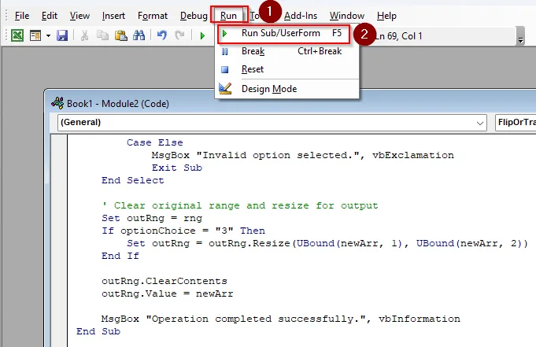The image size is (536, 347).
Task: Click the 'End Sub' code line
Action: (98, 331)
